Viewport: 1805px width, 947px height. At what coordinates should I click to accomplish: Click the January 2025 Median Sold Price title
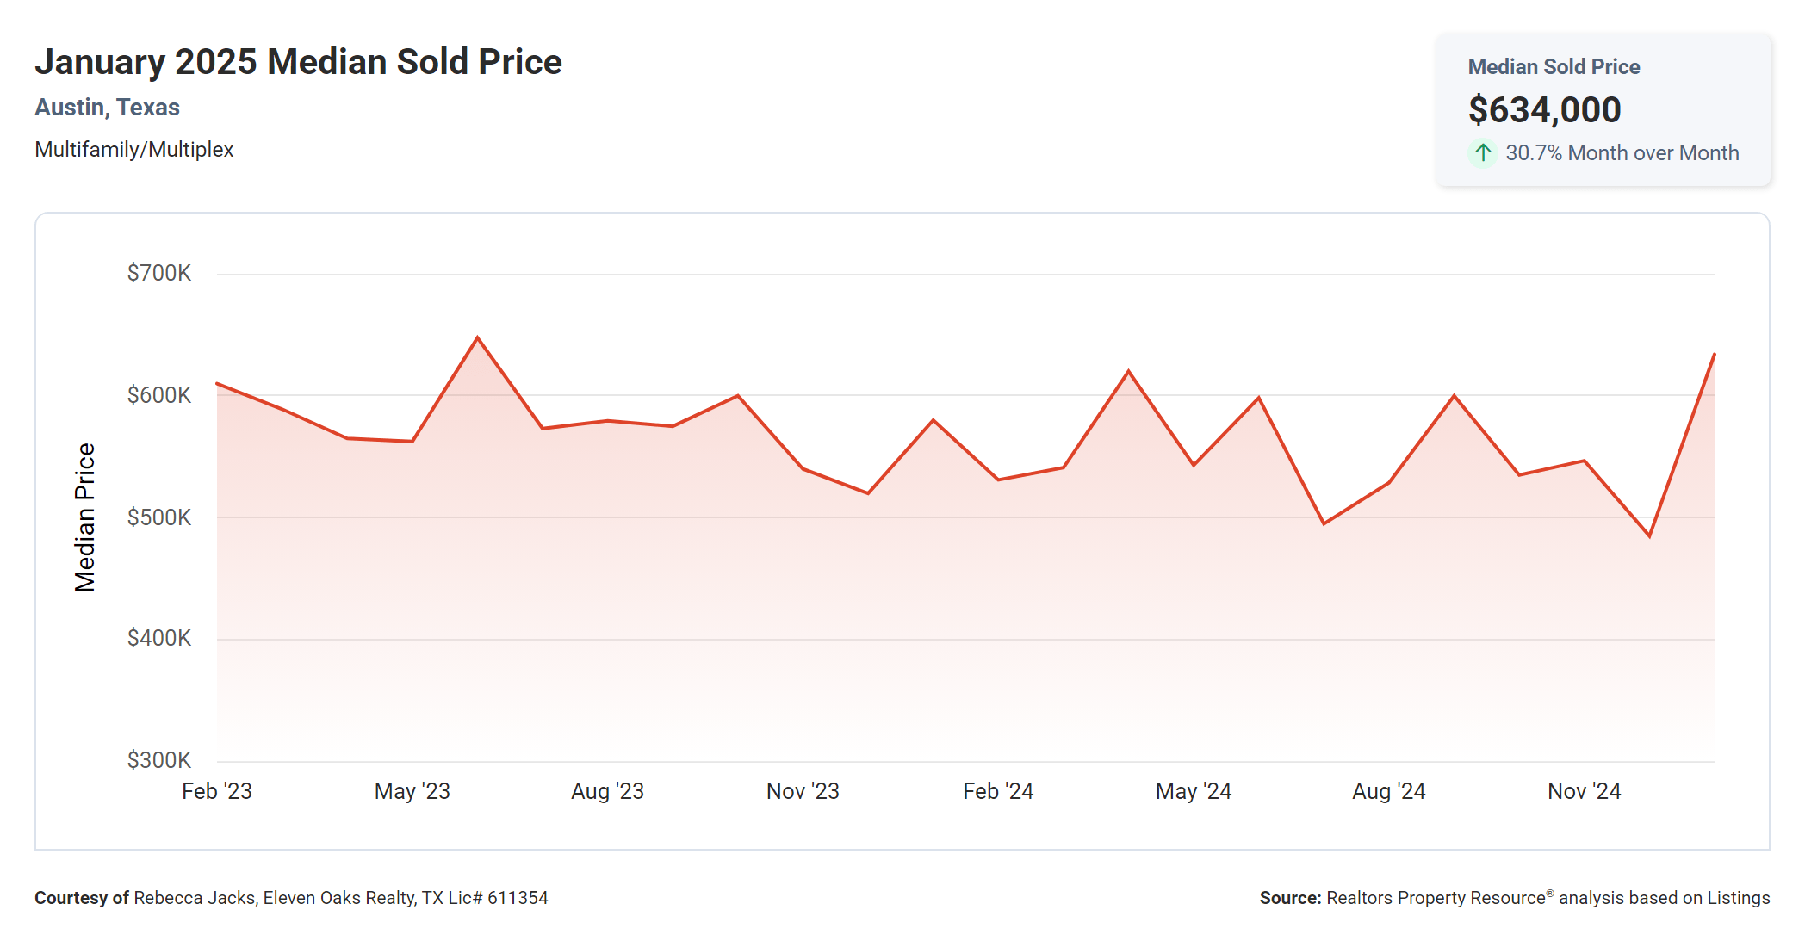click(298, 62)
